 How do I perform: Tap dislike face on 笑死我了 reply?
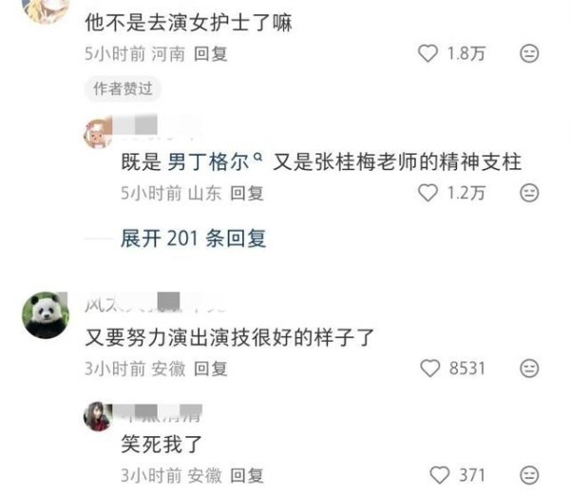(529, 475)
